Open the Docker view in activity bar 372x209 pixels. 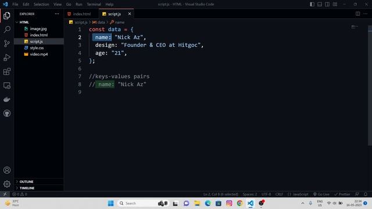(7, 99)
